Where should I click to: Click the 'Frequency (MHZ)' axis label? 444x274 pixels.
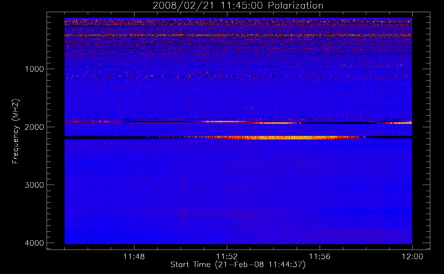[x=16, y=132]
